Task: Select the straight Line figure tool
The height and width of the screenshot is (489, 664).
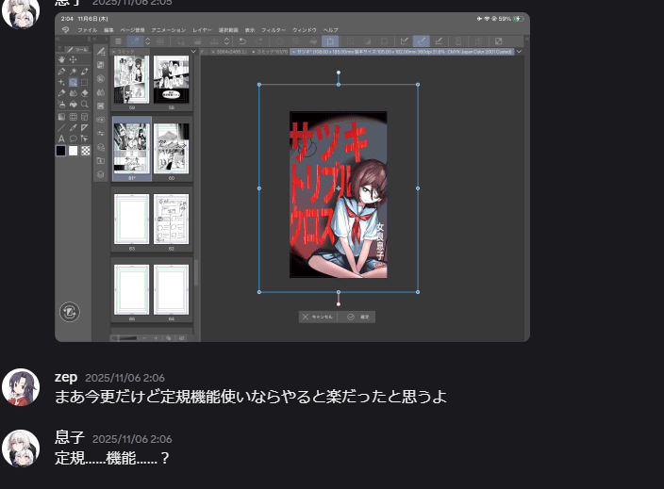Action: [x=62, y=128]
